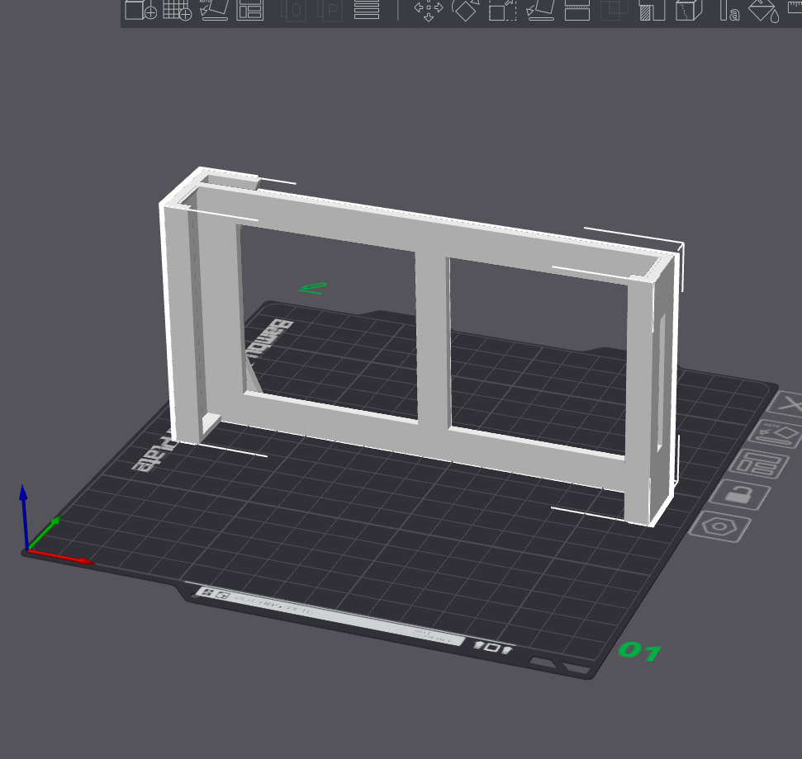
Task: Open the Seam painting tool
Action: coord(689,10)
